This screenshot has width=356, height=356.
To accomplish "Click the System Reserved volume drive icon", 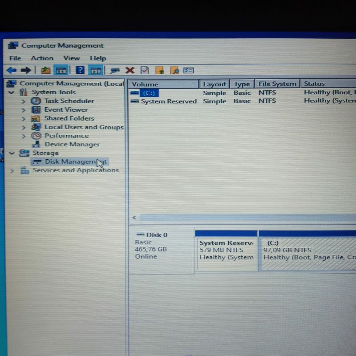I will point(135,101).
